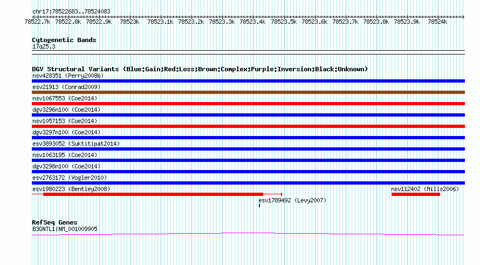Click the 78523.1k ruler tick label
This screenshot has width=480, height=265.
[160, 22]
